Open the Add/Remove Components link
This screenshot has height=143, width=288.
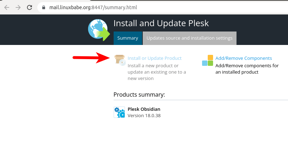tap(244, 58)
